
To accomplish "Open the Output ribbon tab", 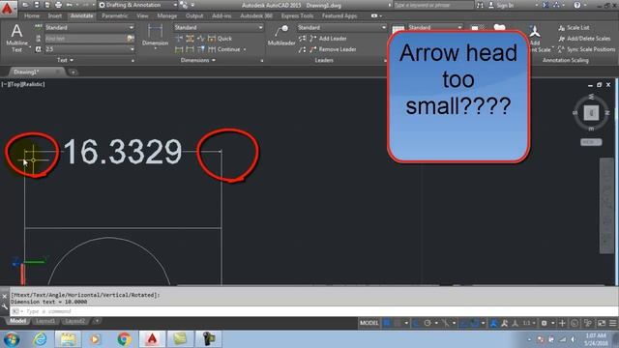I will 194,15.
